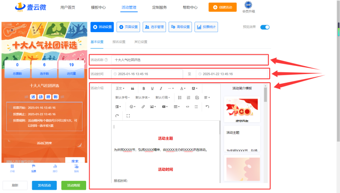Open 介绍 tab in phone preview

(12, 168)
